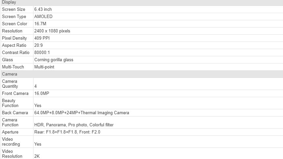
Task: Select the Corning gorilla glass text
Action: pos(54,60)
